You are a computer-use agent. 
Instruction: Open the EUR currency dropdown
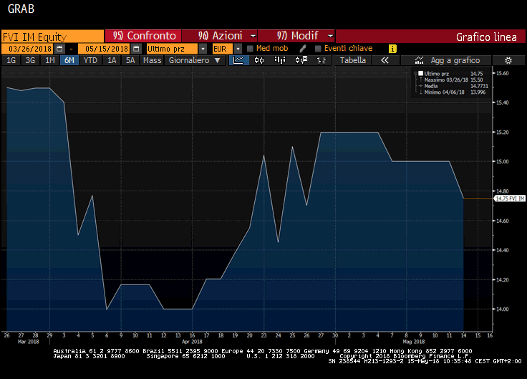pos(237,49)
